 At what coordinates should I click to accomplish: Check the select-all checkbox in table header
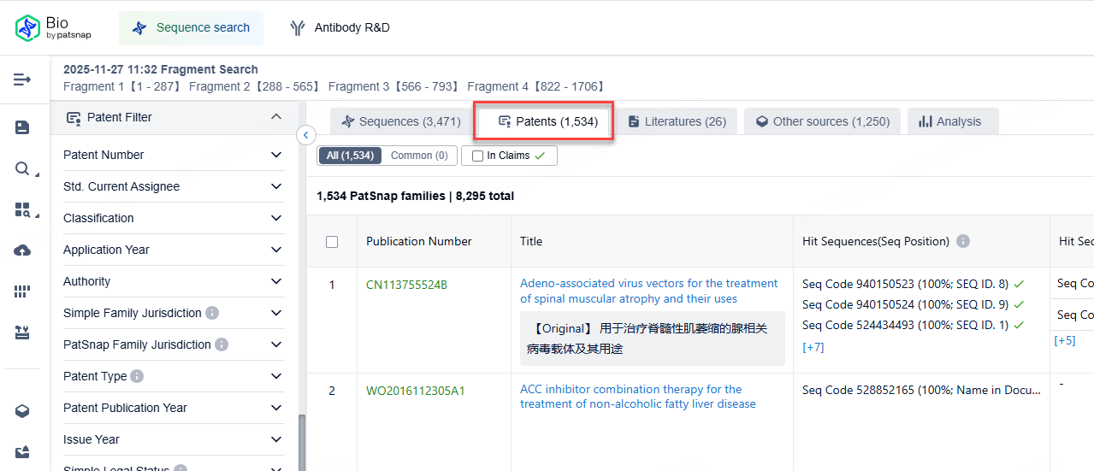332,242
